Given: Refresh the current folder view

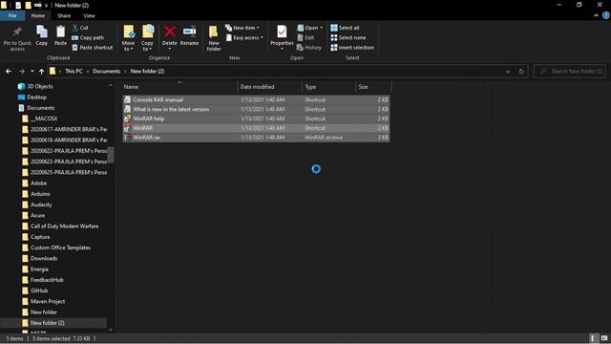Looking at the screenshot, I should [521, 72].
